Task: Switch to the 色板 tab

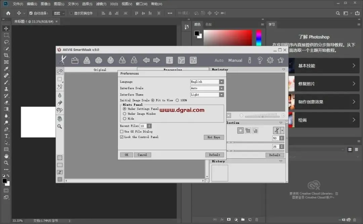Action: (x=209, y=24)
